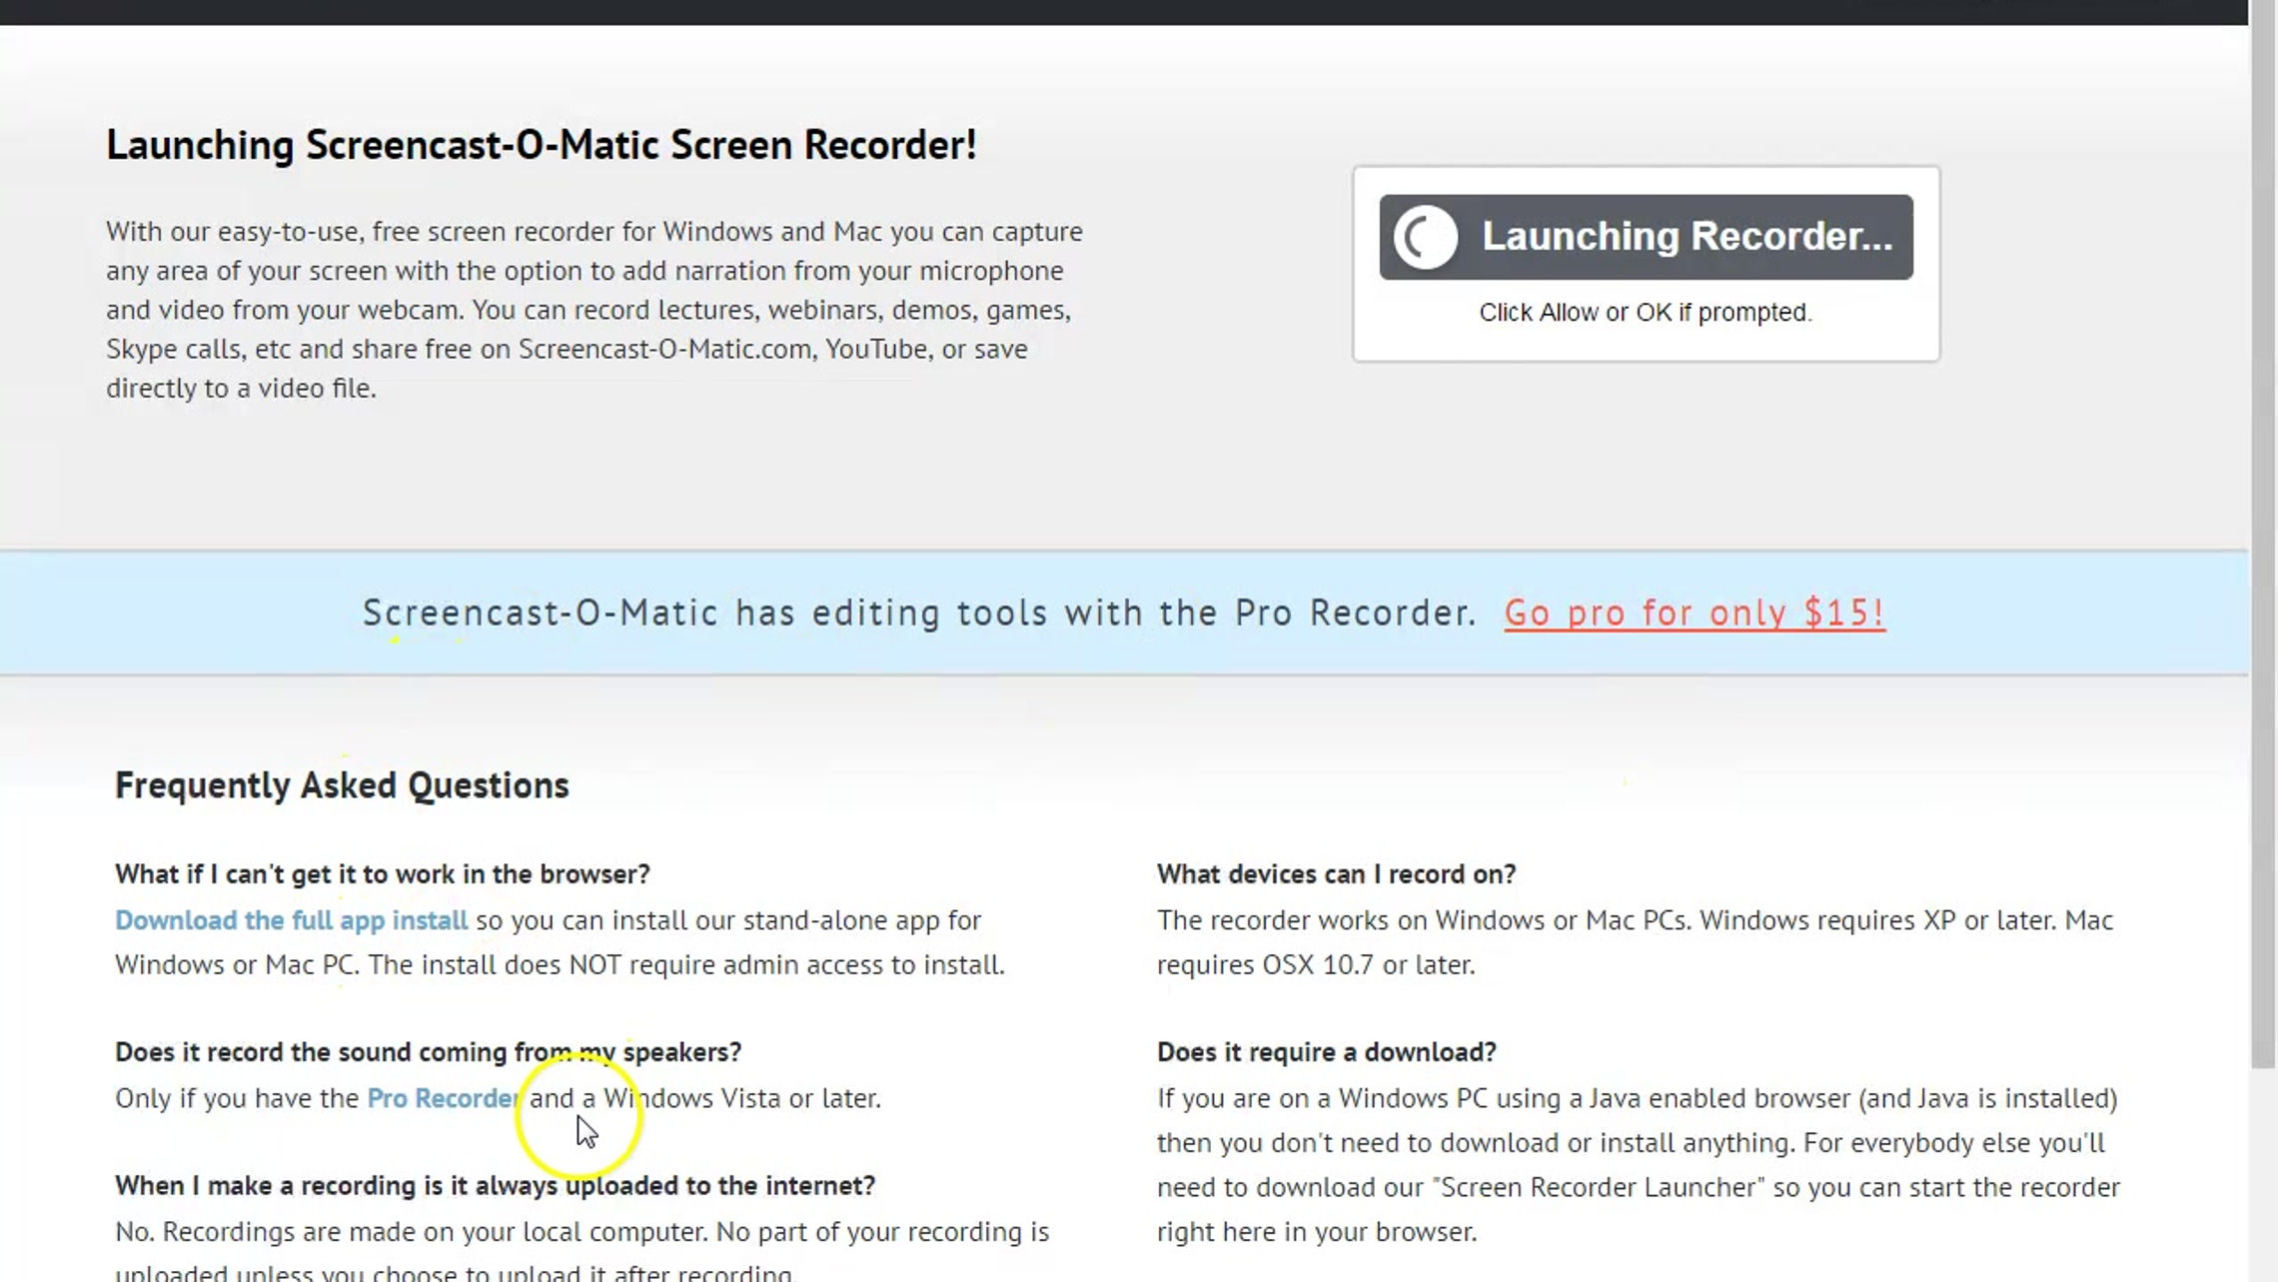Click the text 'requires OSX 10.7 or later.'

click(x=1316, y=965)
